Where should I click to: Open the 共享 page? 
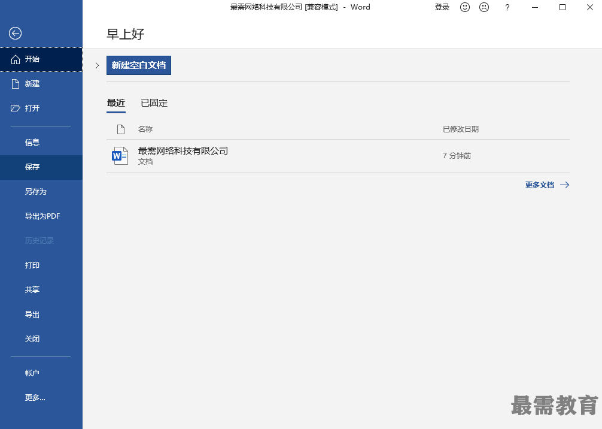(41, 290)
